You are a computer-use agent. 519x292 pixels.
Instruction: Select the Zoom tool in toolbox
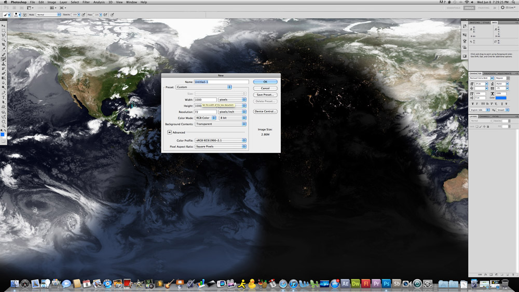coord(4,126)
